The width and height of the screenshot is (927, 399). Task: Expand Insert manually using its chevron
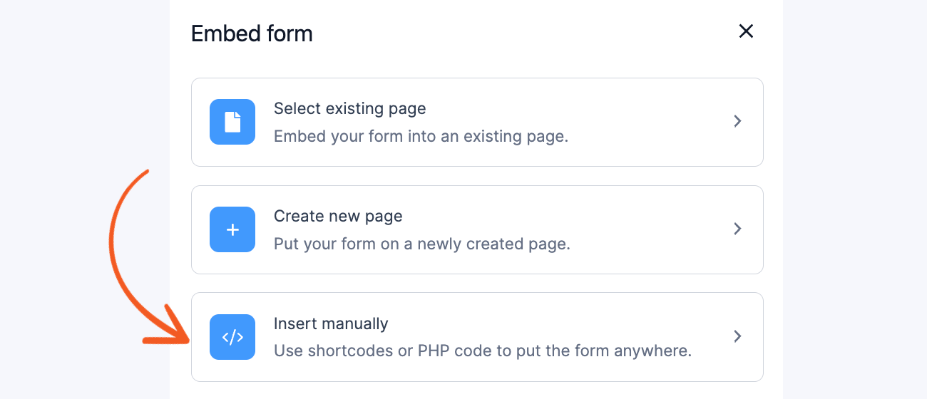(738, 336)
